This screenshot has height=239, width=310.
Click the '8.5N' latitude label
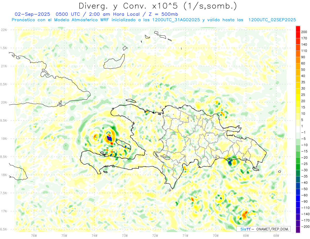(4, 157)
